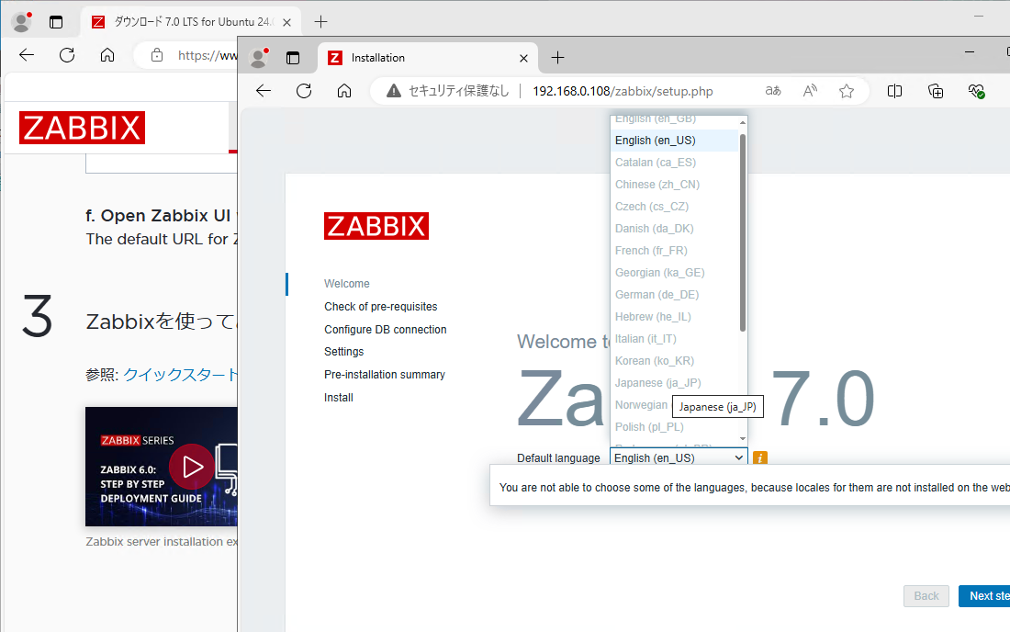Click the orange info icon beside Default language
Image resolution: width=1010 pixels, height=632 pixels.
(x=759, y=457)
